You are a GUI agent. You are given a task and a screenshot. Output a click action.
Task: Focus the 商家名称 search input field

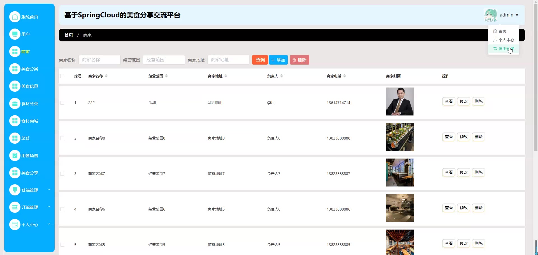click(x=99, y=60)
